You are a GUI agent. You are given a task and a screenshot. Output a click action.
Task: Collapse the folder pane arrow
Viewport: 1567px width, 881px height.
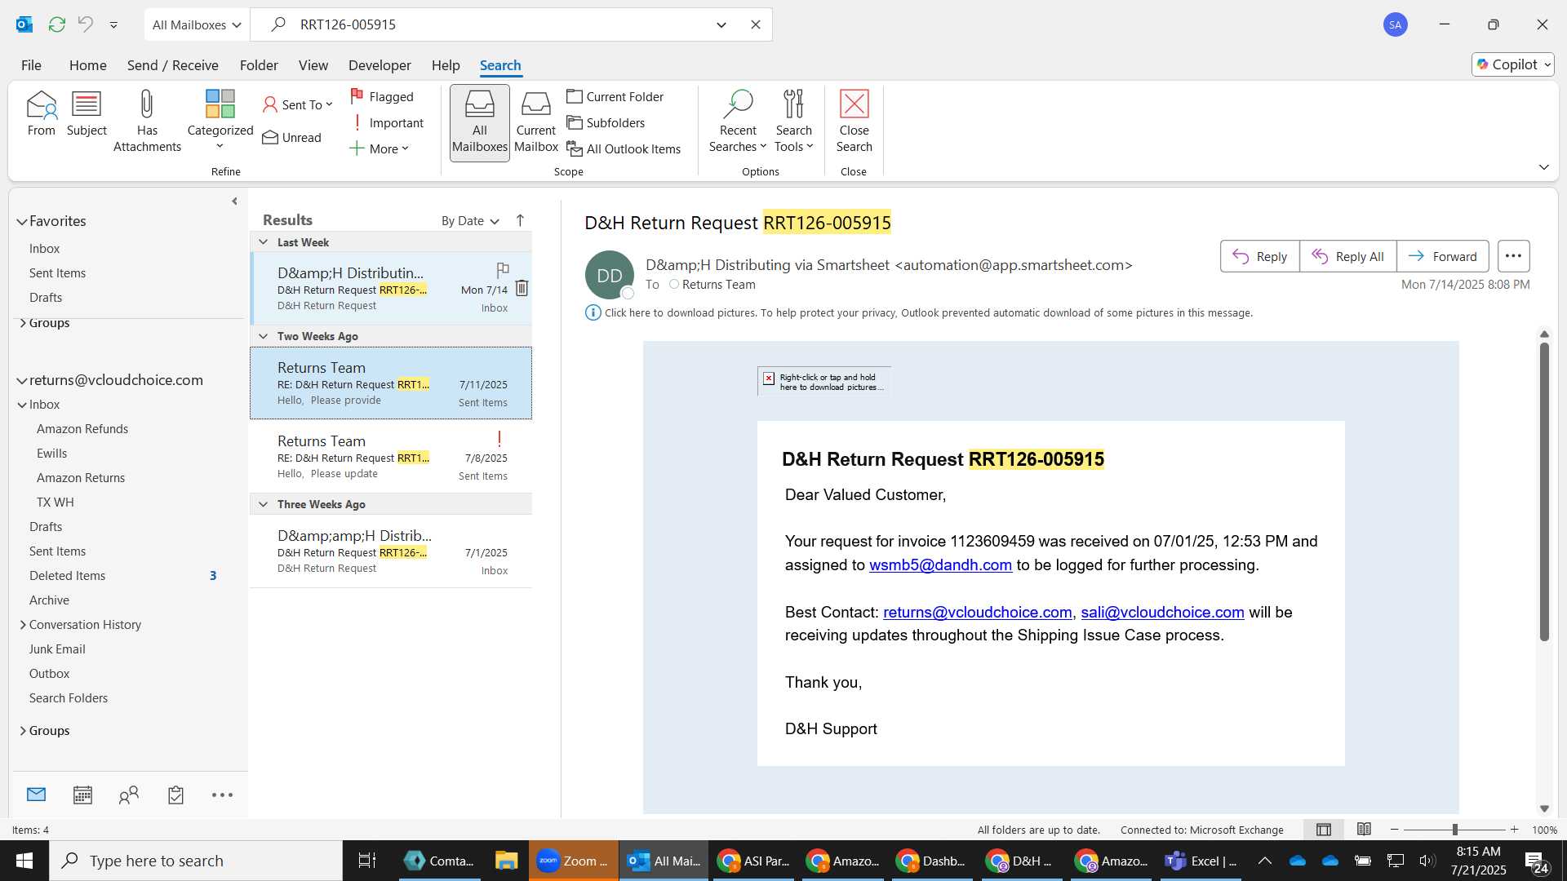coord(234,201)
